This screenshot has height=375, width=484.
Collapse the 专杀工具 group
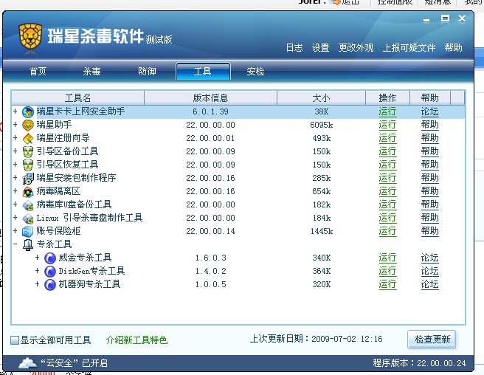[15, 244]
